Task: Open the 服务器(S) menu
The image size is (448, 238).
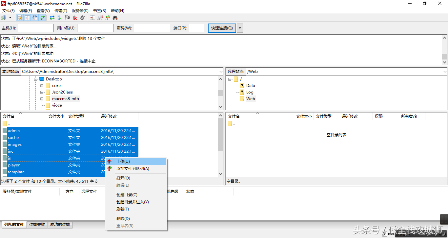Action: tap(80, 11)
